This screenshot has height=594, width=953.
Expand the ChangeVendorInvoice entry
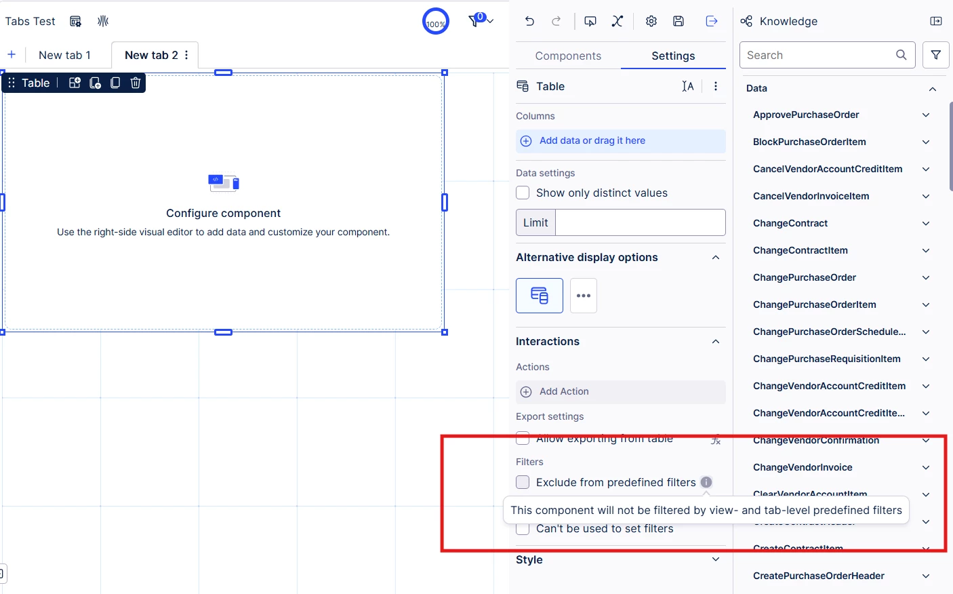[926, 468]
